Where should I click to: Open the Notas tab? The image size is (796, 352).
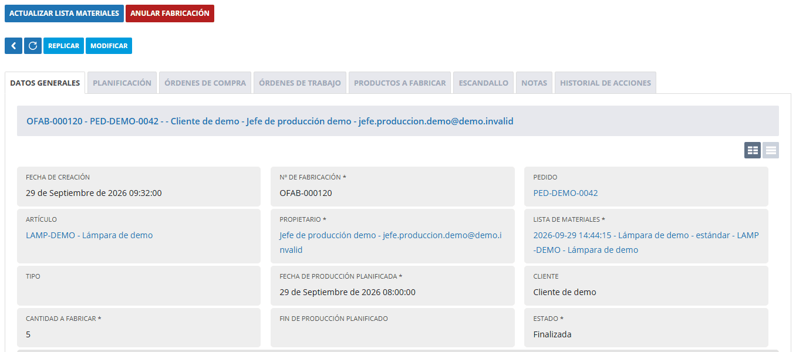click(534, 83)
